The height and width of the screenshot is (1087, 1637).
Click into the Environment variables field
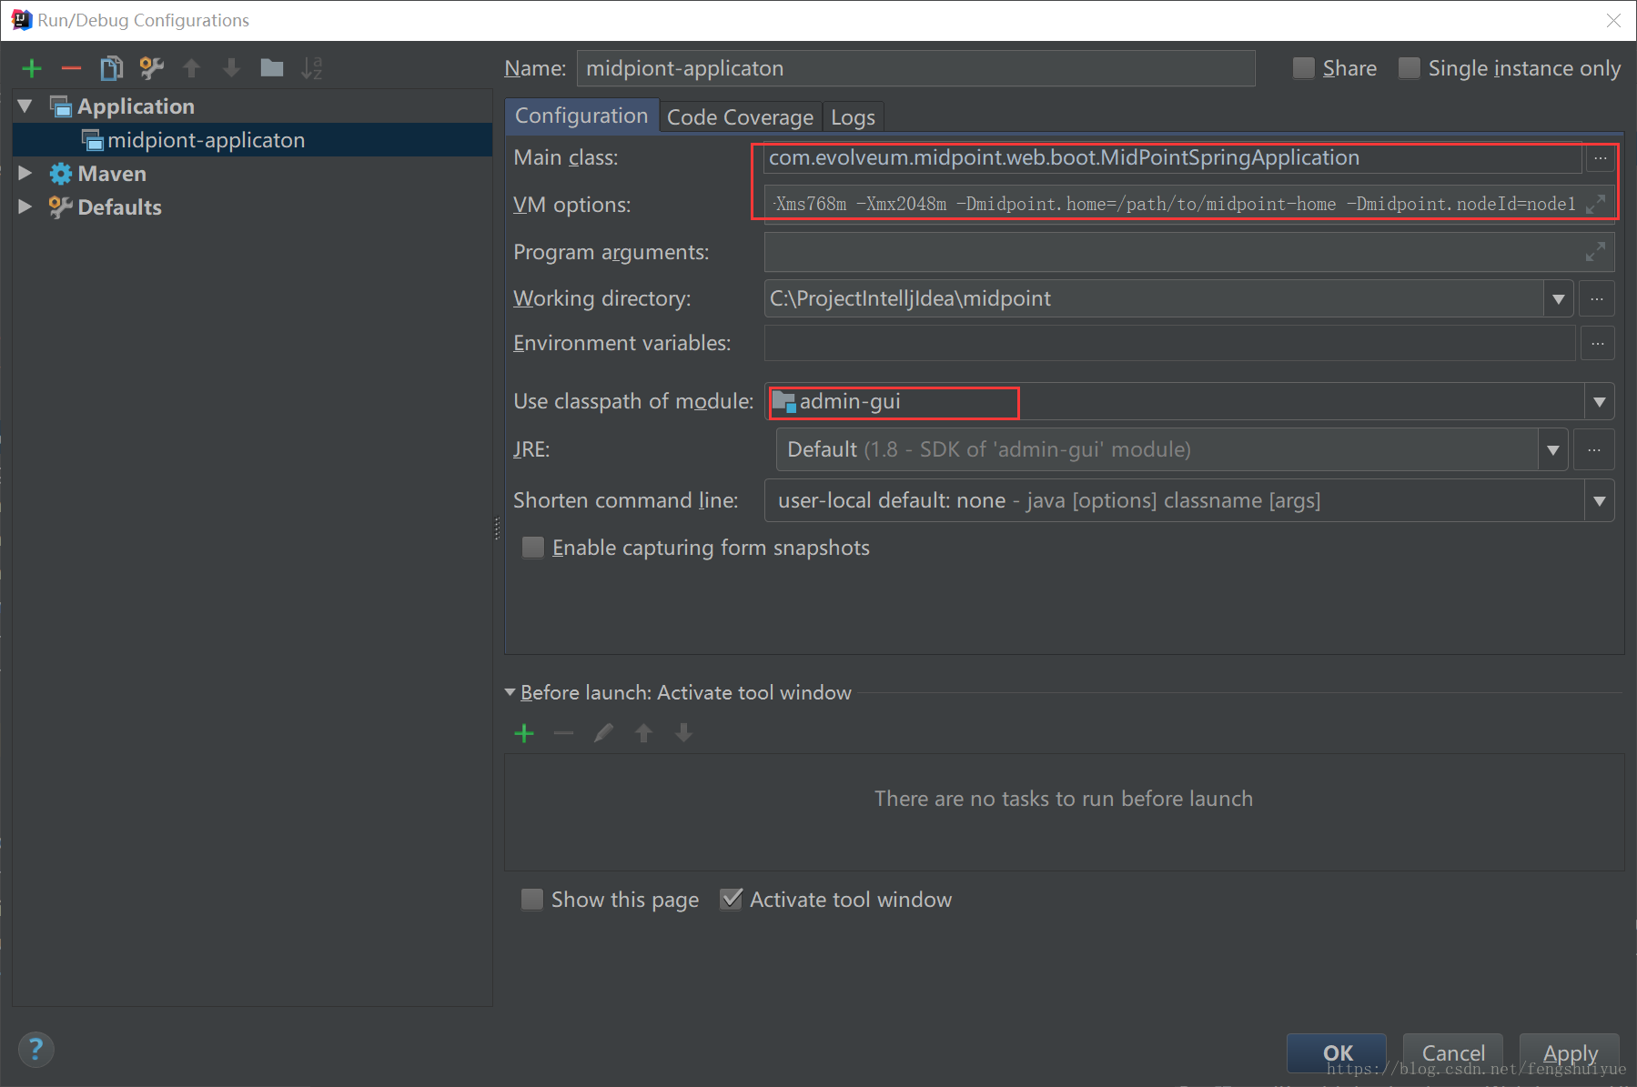click(x=1170, y=344)
